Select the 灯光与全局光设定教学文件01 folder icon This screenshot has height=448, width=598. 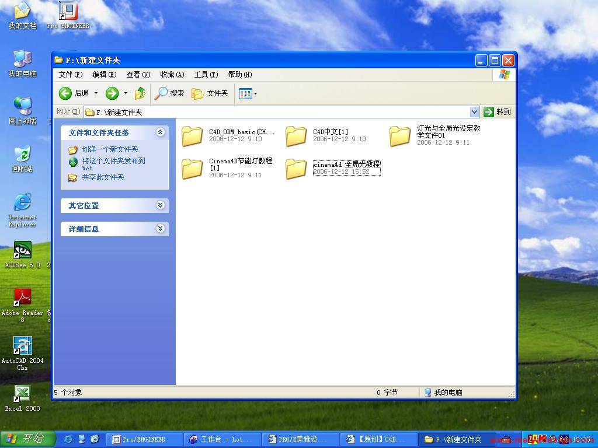(x=399, y=136)
